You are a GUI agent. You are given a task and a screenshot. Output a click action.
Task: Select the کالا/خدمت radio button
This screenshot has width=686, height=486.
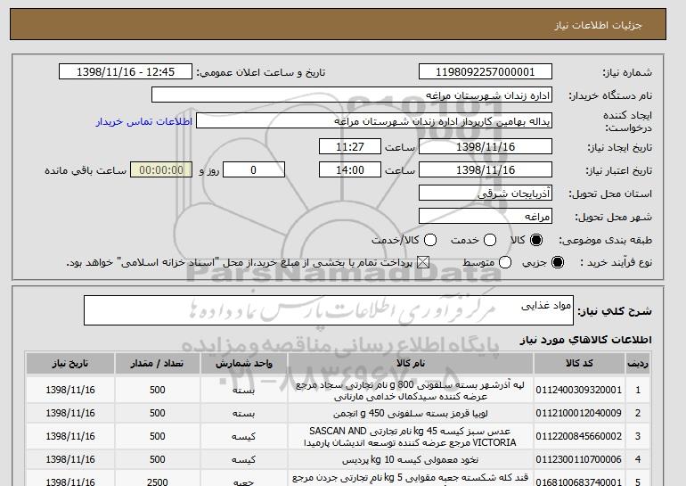pyautogui.click(x=430, y=240)
